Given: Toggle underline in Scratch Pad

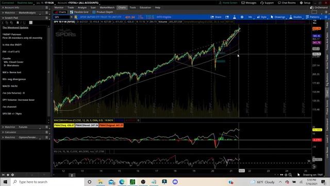Looking at the screenshot, I should 24,23.
